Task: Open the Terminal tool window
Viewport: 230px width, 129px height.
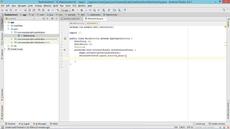Action: pos(10,124)
